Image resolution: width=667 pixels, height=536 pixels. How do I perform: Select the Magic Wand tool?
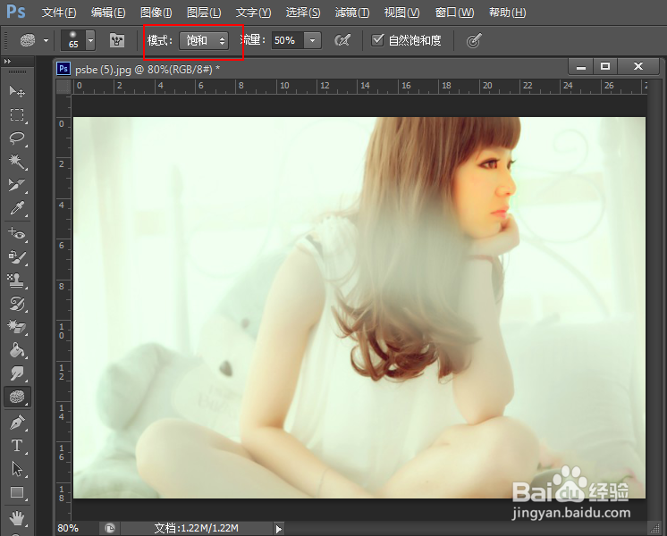click(x=17, y=161)
